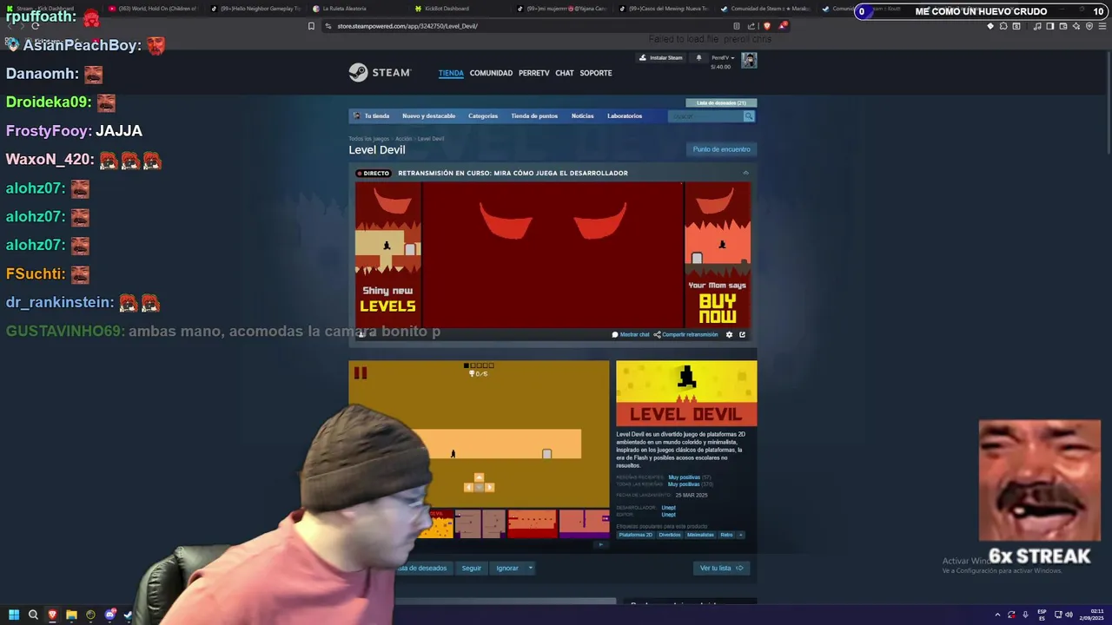Open the Laboratorios store tab
This screenshot has width=1112, height=625.
tap(625, 115)
